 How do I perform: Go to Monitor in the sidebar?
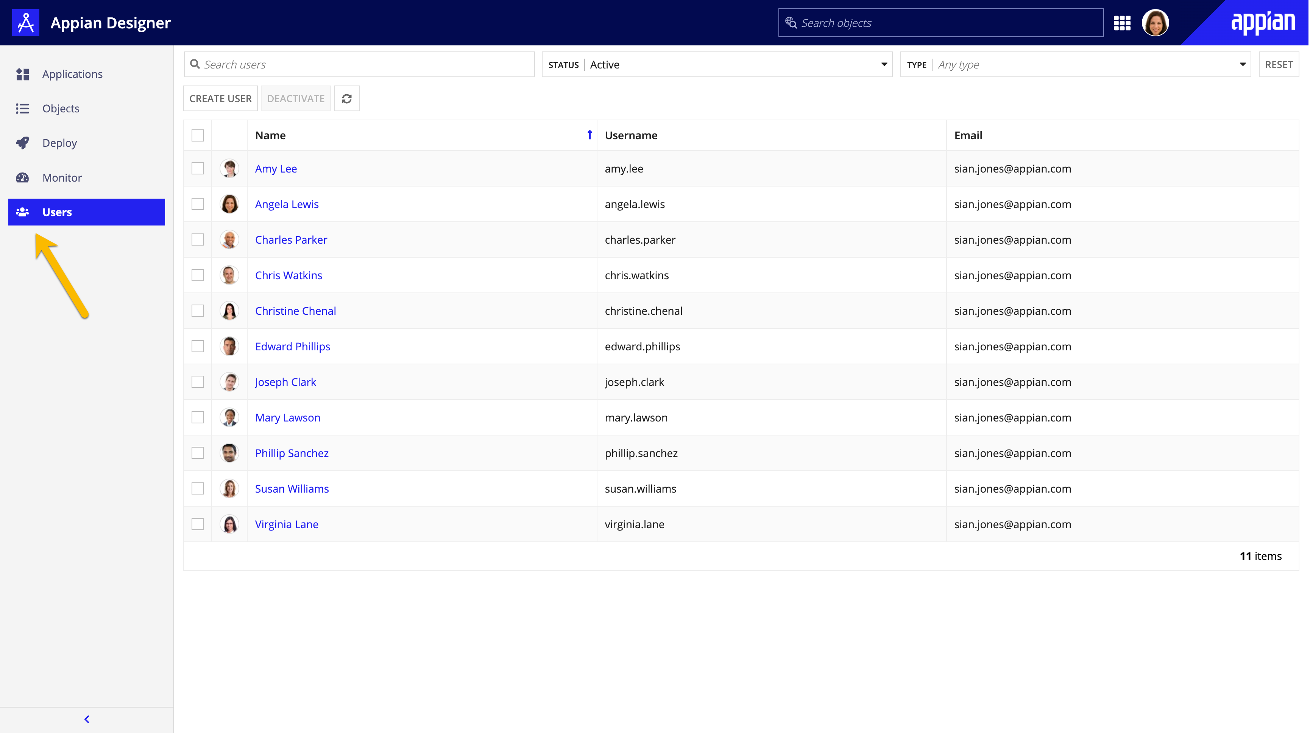click(87, 178)
